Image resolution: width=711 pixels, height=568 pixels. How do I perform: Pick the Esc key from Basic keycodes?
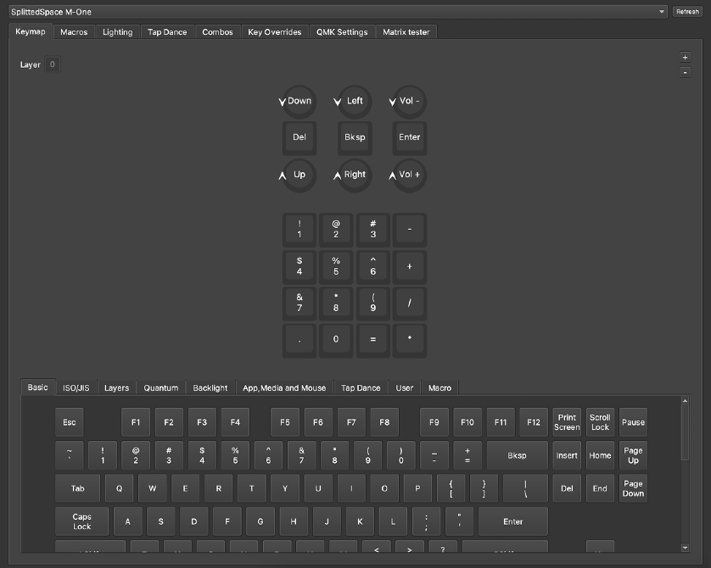pyautogui.click(x=70, y=422)
